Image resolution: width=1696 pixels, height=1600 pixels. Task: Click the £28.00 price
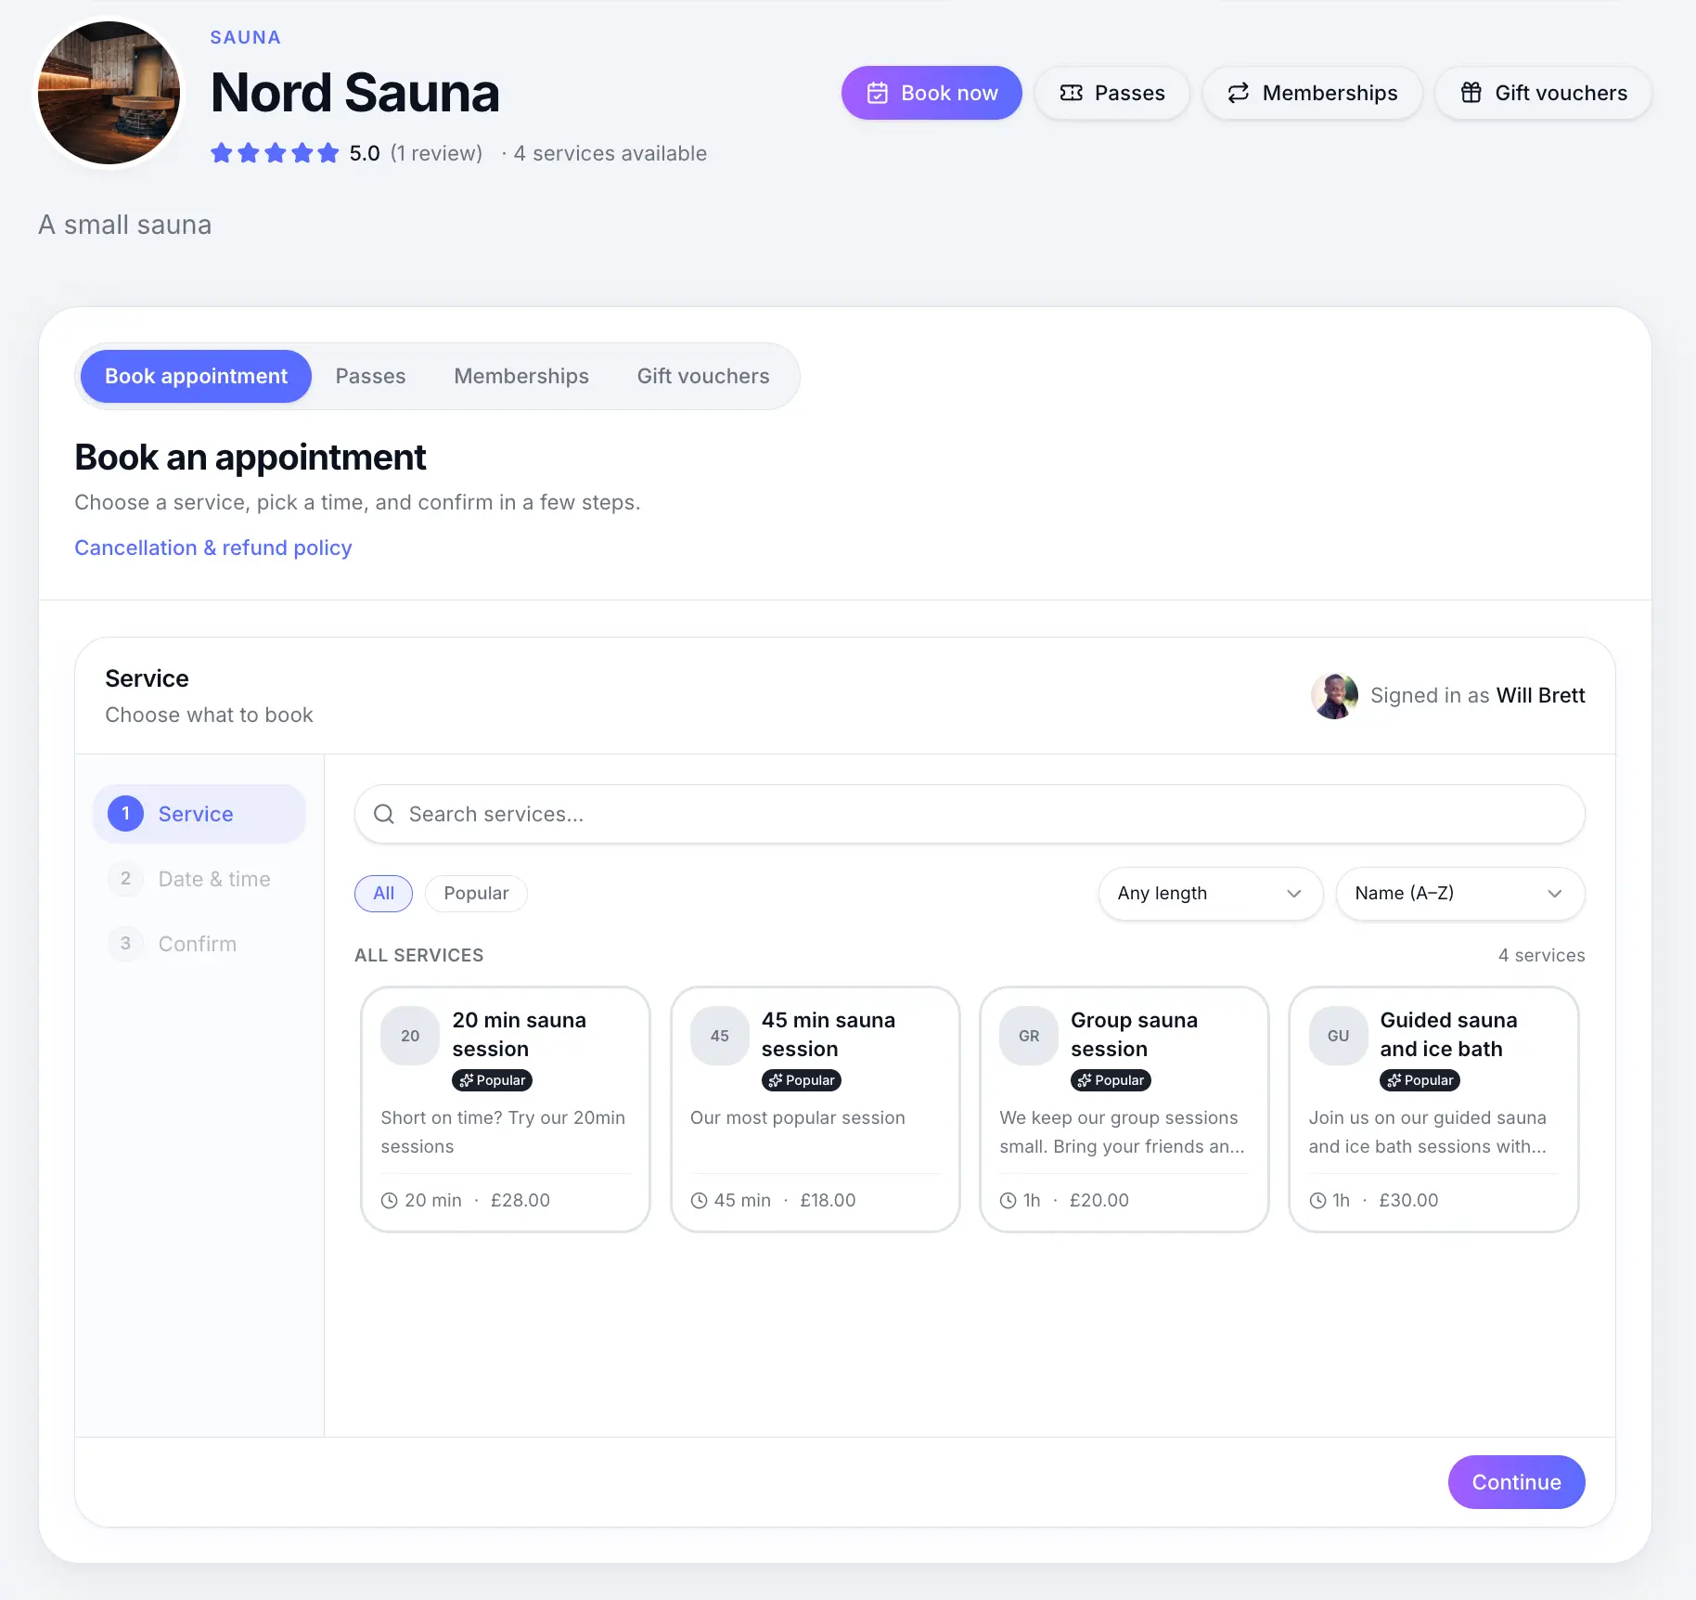point(520,1200)
